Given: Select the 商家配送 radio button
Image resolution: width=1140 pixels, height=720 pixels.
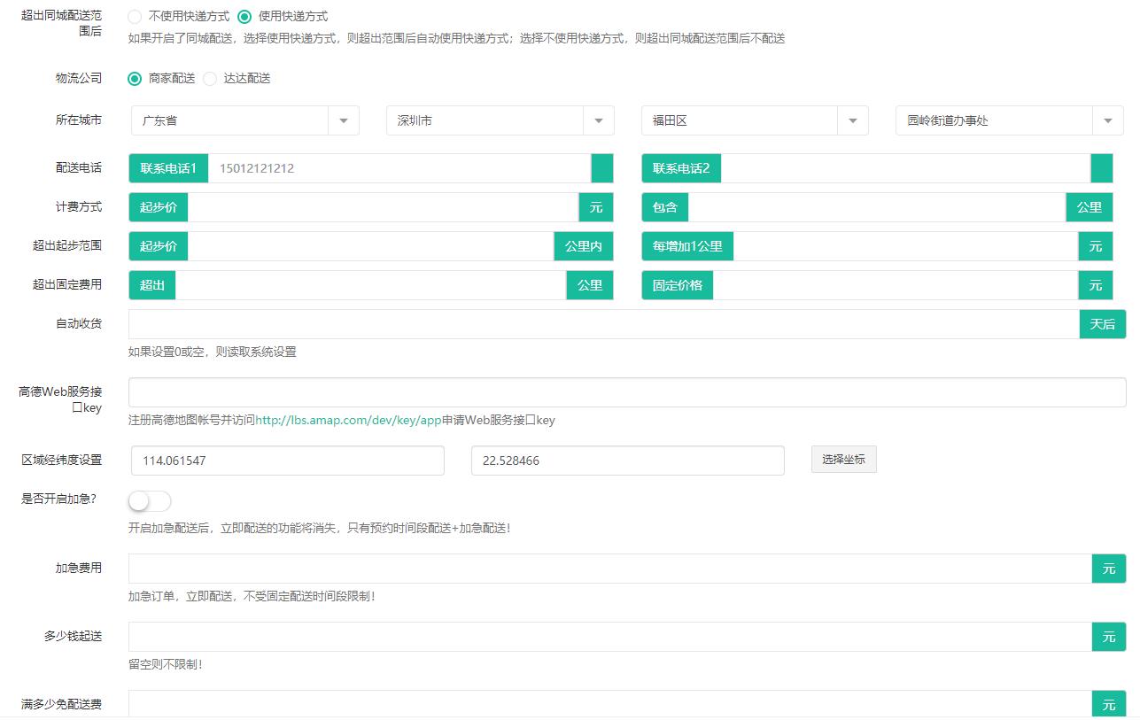Looking at the screenshot, I should [x=135, y=78].
